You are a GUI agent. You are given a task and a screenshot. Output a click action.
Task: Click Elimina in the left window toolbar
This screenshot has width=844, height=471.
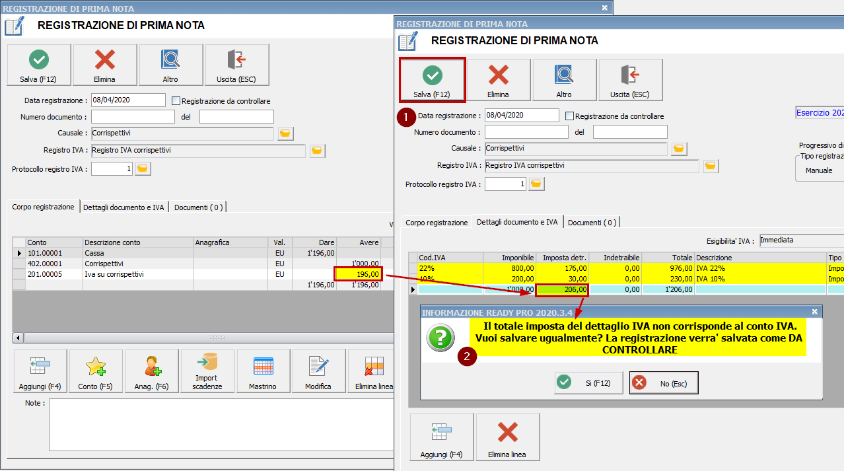tap(105, 65)
